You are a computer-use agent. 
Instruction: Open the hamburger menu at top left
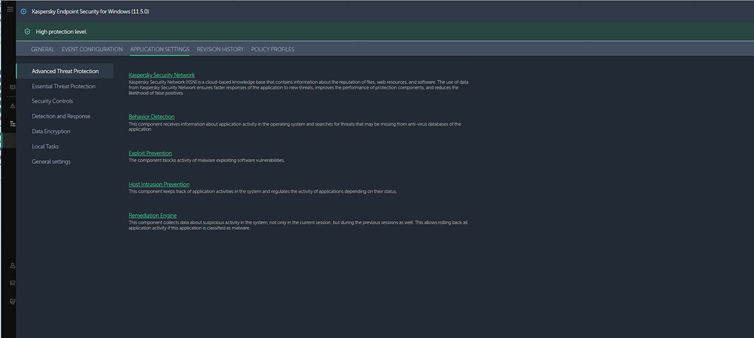click(x=10, y=10)
